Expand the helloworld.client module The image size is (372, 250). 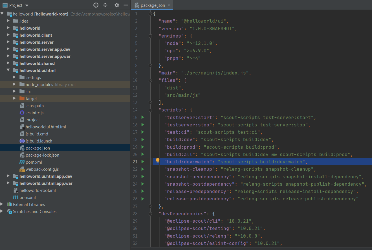click(x=8, y=35)
